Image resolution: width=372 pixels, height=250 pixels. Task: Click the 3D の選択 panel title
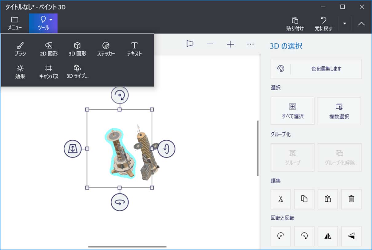286,46
